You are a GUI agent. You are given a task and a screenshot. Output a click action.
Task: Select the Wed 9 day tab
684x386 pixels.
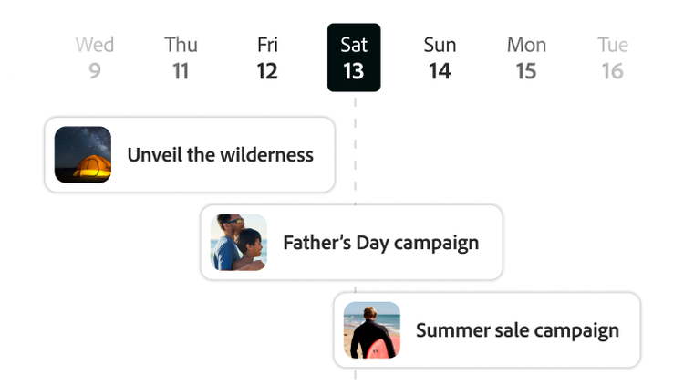click(95, 57)
